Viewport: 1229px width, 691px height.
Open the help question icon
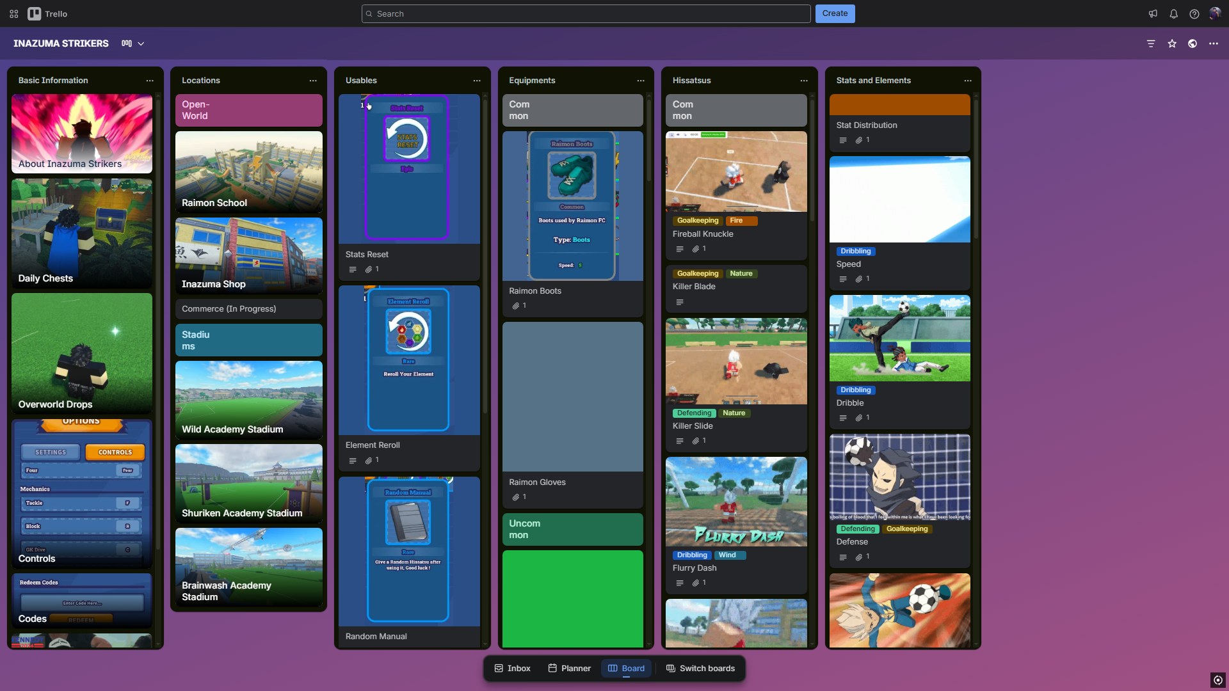click(x=1194, y=13)
